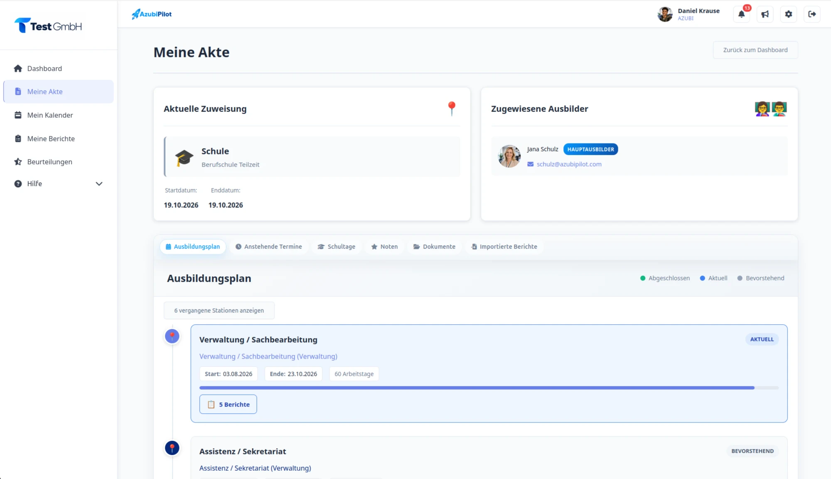Open Mein Kalender in sidebar

click(x=58, y=115)
